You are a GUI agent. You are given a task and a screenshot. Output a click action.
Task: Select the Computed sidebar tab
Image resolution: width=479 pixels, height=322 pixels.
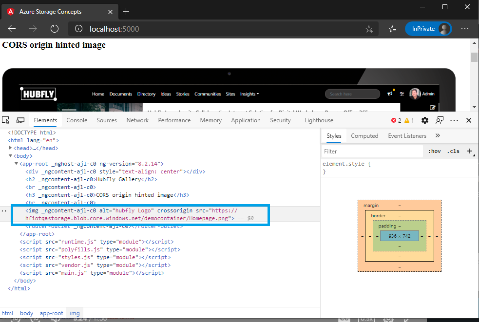364,136
